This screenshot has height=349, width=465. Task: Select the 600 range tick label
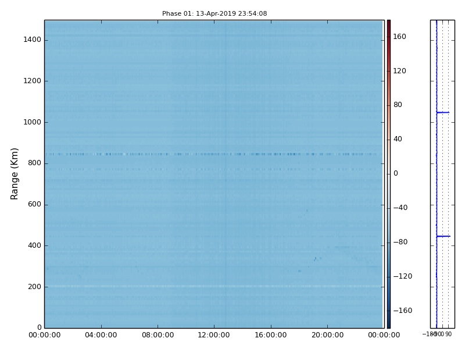coord(34,204)
